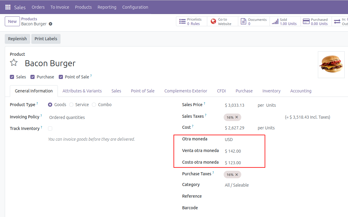View Sold units bar chart button
Viewport: 348px width, 217px height.
point(285,21)
